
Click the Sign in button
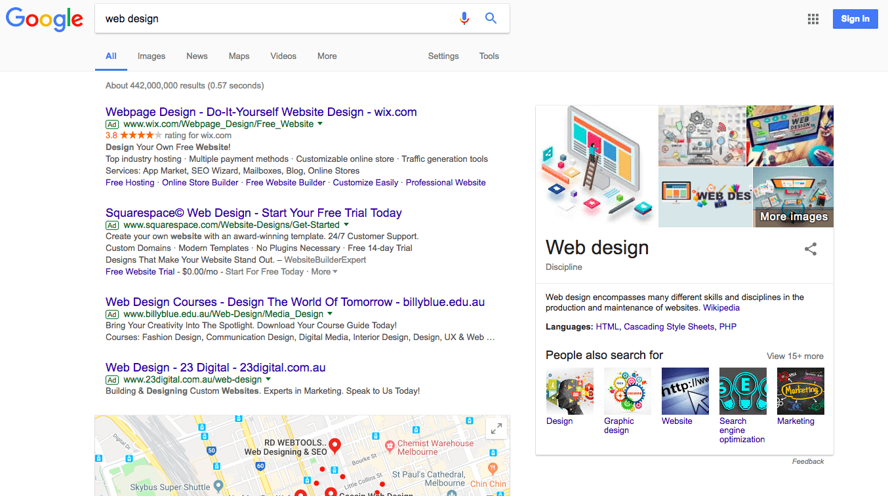(855, 19)
